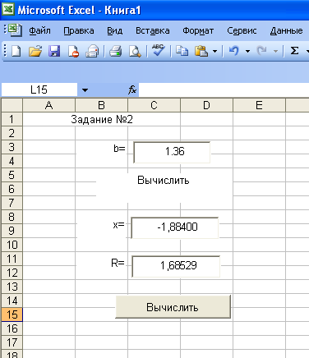
Task: Select column E header
Action: pos(259,105)
